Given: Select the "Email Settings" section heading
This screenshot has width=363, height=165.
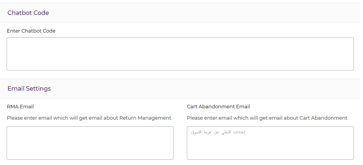Looking at the screenshot, I should pyautogui.click(x=29, y=88).
